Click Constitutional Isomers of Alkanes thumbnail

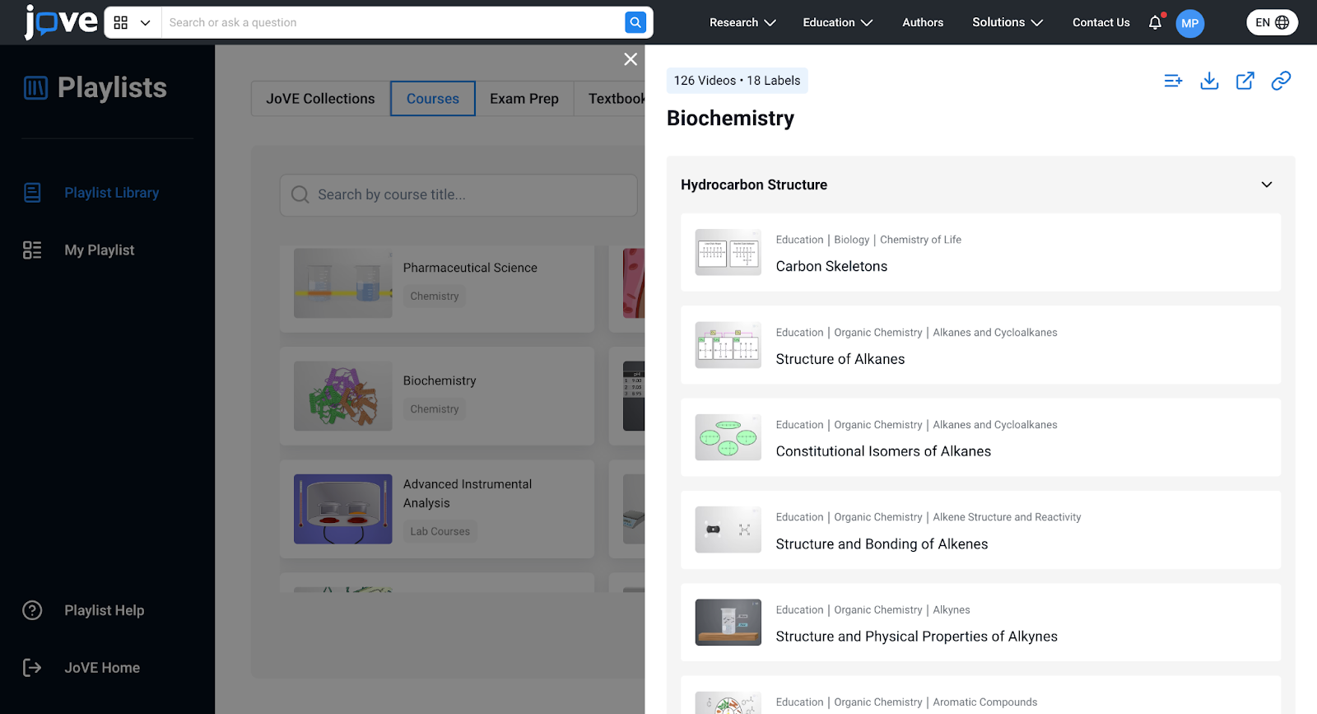coord(728,437)
